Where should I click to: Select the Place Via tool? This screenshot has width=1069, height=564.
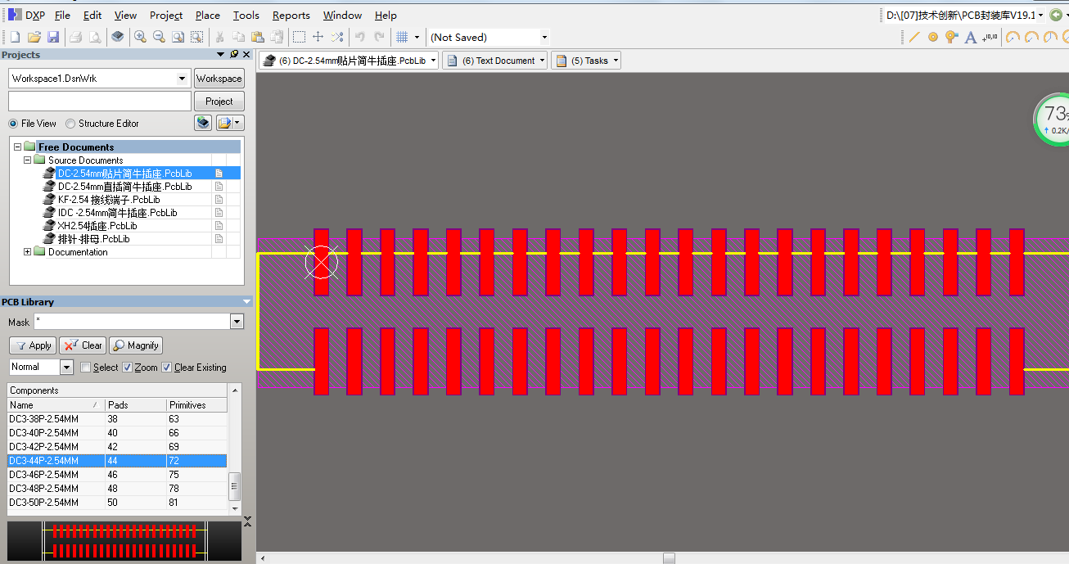[951, 37]
